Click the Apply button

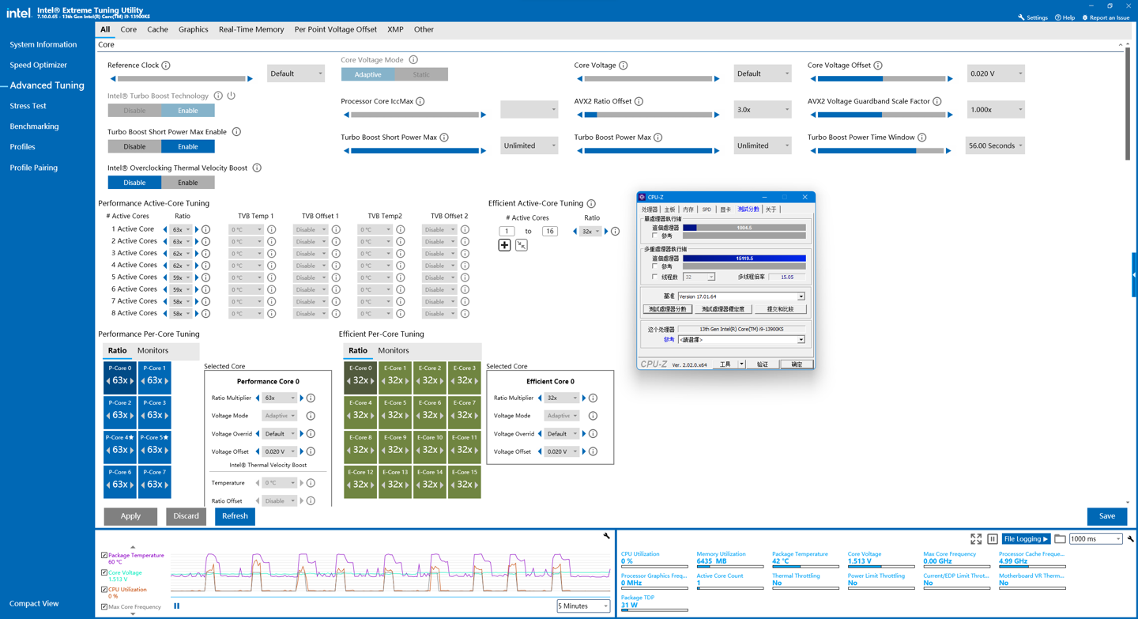point(130,516)
